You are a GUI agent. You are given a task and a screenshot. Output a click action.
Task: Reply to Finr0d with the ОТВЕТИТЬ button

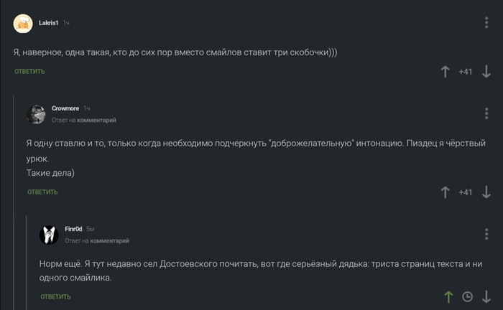click(56, 296)
